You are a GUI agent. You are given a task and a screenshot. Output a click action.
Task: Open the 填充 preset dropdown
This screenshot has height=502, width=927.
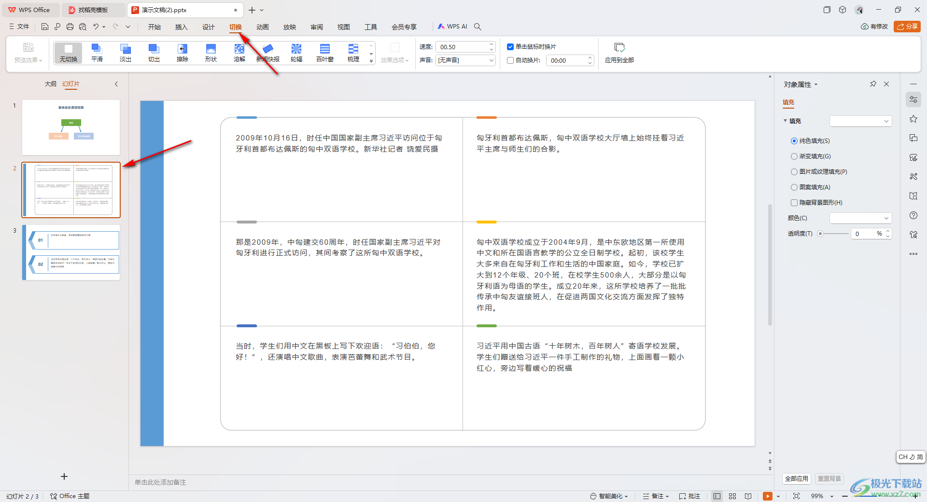860,121
